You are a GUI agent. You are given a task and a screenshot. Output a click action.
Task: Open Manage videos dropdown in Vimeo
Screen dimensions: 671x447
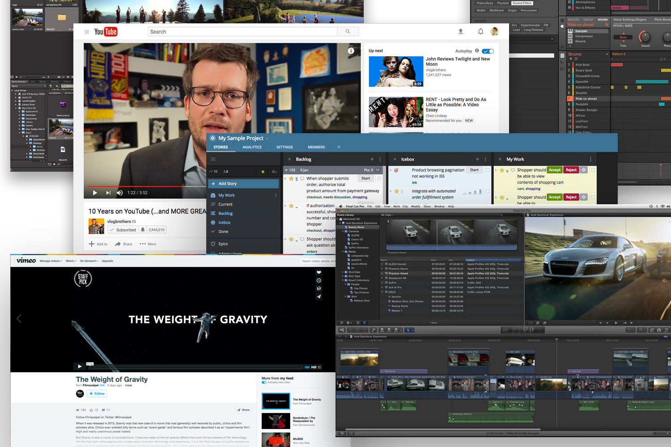(51, 261)
